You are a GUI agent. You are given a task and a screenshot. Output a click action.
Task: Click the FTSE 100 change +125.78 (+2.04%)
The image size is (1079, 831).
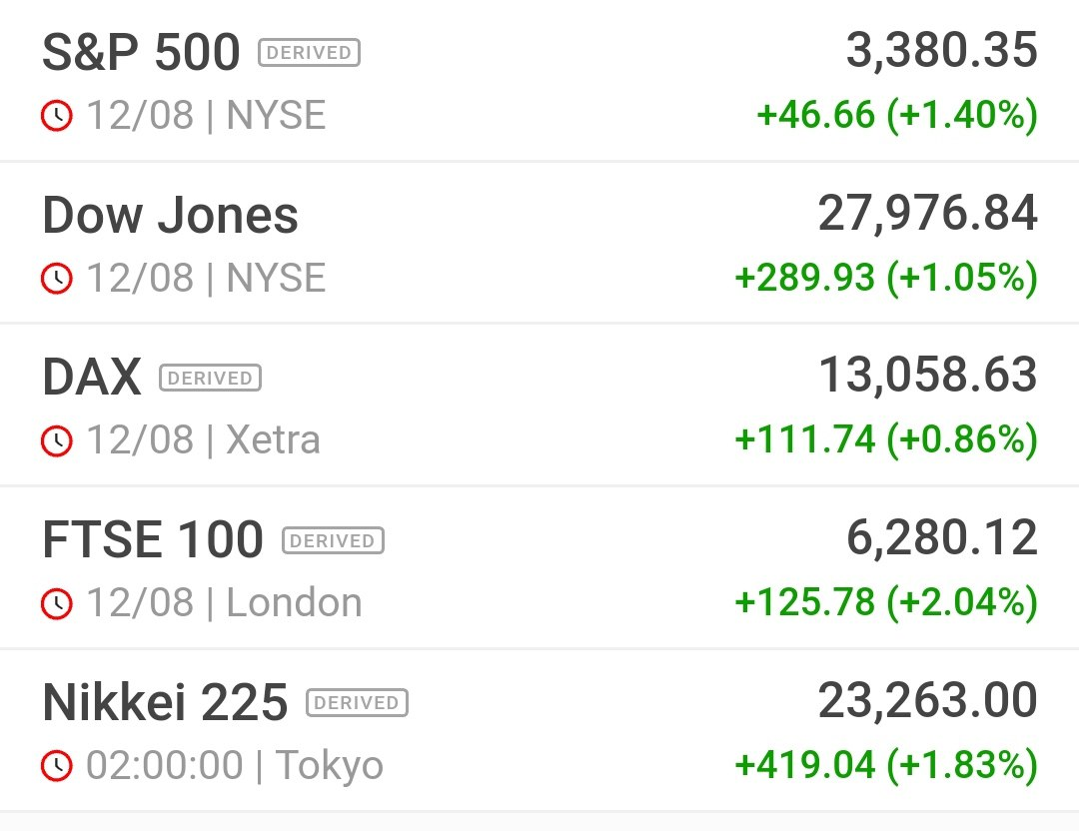pyautogui.click(x=885, y=602)
